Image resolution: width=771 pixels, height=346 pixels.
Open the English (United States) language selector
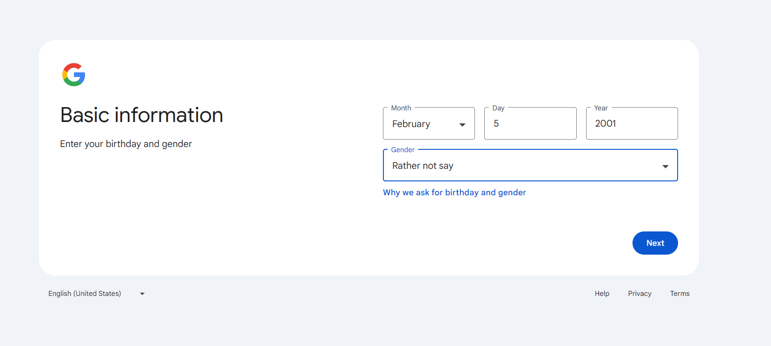85,294
